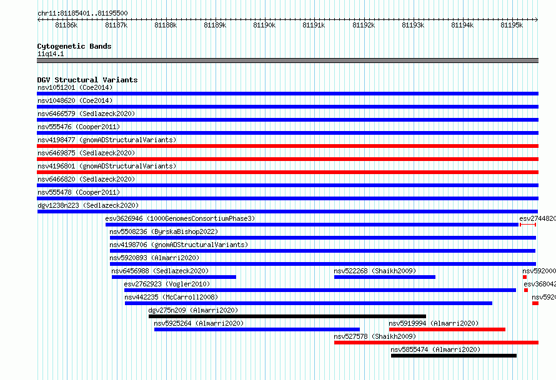
Task: Click the blue bar under nsv522268
Action: click(385, 277)
